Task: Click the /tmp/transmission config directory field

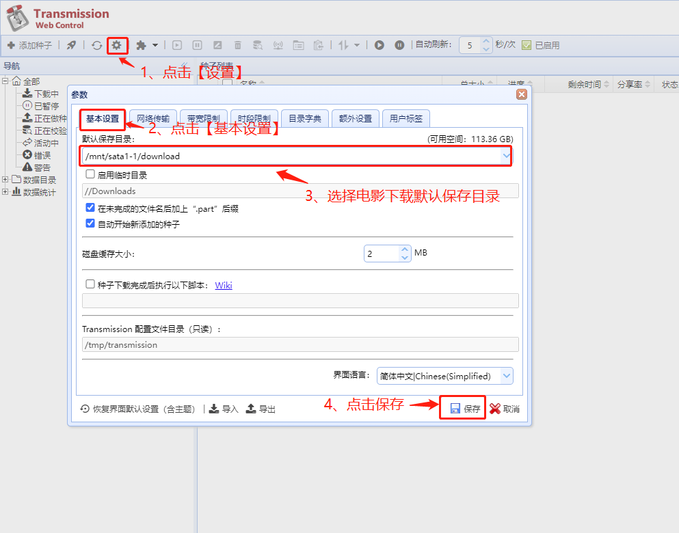Action: [300, 345]
